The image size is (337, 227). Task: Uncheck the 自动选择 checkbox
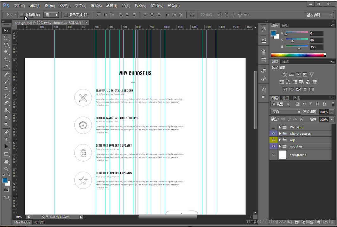[x=22, y=15]
